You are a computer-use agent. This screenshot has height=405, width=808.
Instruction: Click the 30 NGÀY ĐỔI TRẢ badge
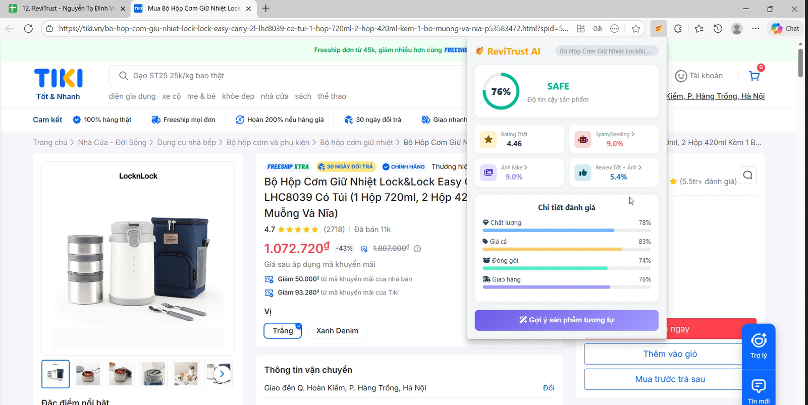[346, 166]
